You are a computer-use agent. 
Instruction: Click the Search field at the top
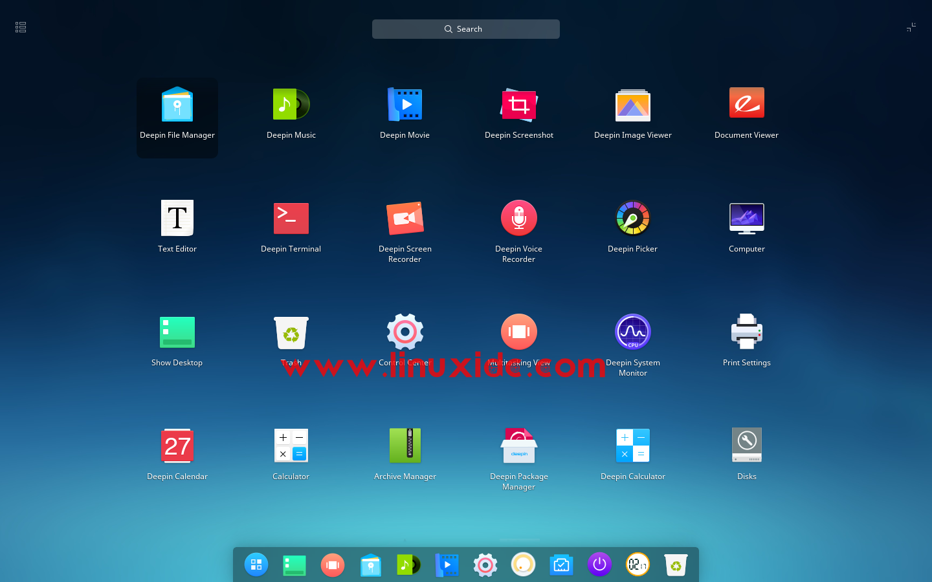(x=466, y=29)
